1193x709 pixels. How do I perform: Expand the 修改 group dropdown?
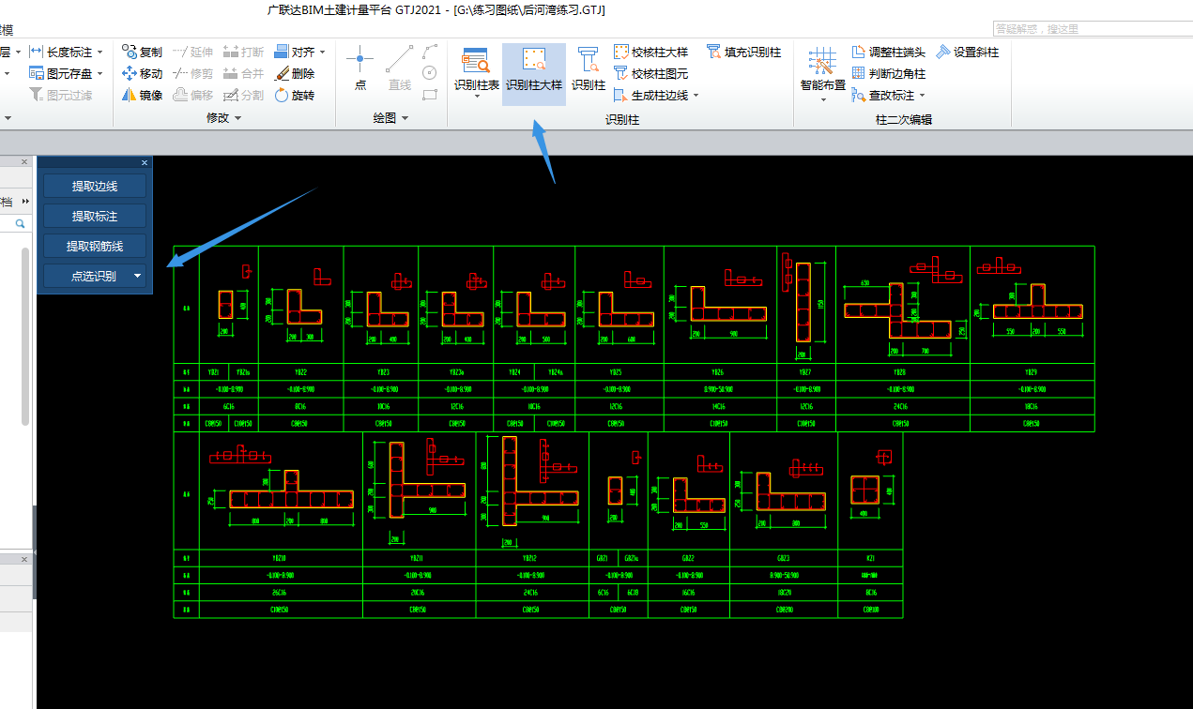[237, 118]
